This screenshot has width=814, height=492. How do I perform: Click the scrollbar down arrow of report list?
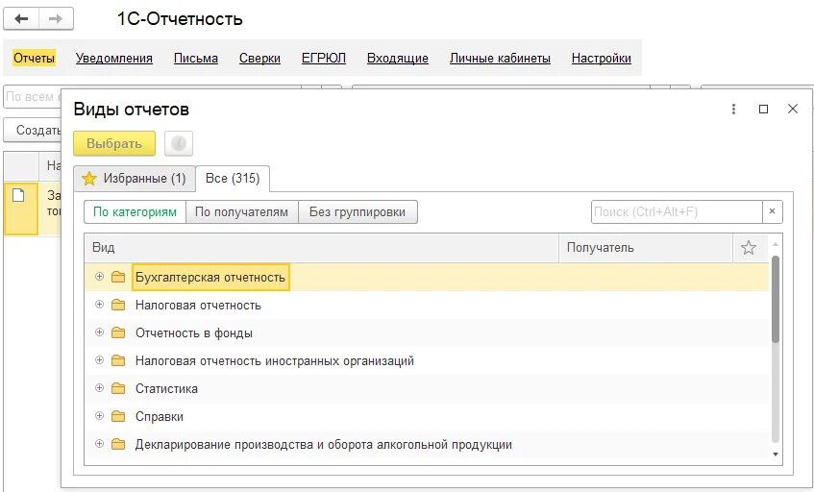click(776, 455)
